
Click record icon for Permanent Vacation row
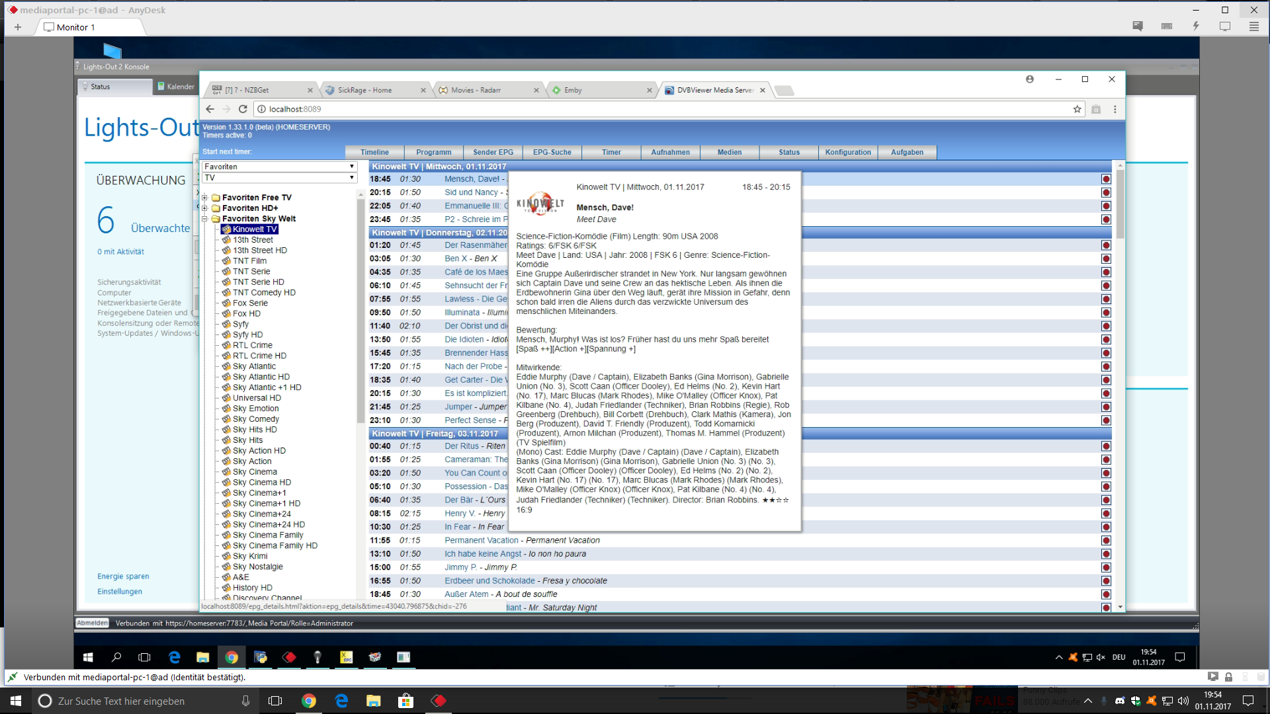point(1106,541)
